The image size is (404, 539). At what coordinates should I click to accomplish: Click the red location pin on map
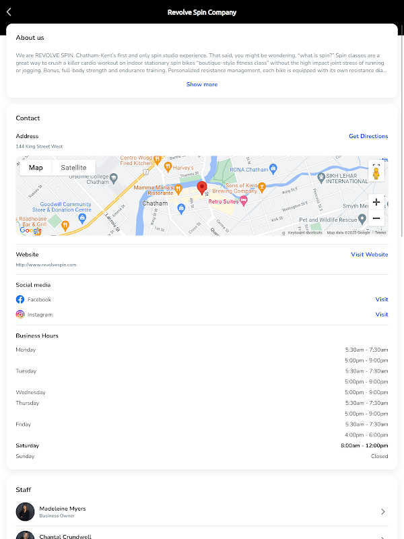tap(202, 188)
